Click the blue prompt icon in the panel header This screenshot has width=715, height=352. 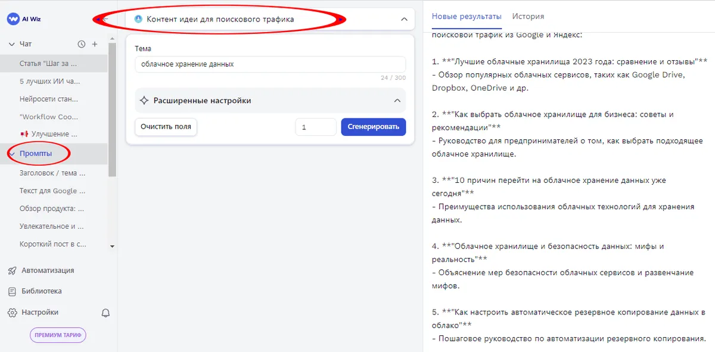click(138, 18)
